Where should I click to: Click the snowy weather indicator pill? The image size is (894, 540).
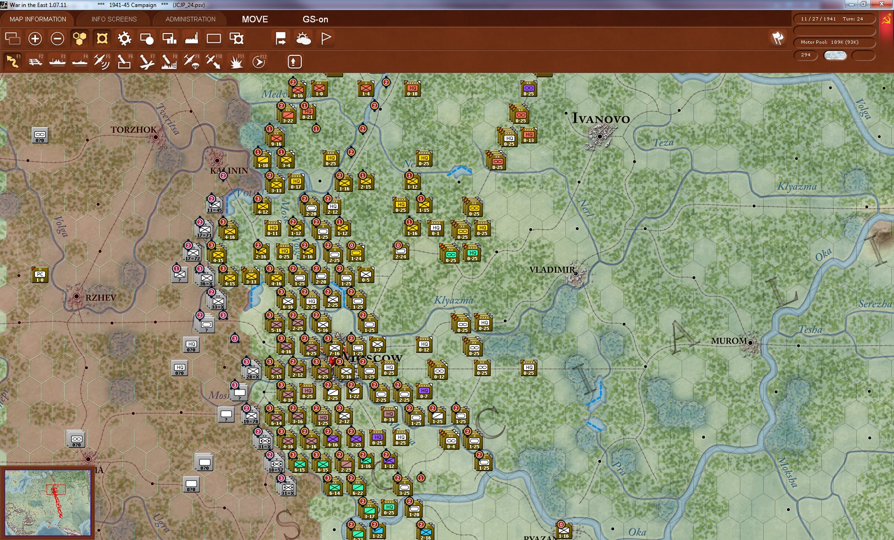[835, 55]
